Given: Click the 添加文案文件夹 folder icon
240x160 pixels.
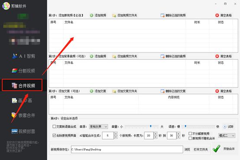Looking at the screenshot, I should point(114,91).
